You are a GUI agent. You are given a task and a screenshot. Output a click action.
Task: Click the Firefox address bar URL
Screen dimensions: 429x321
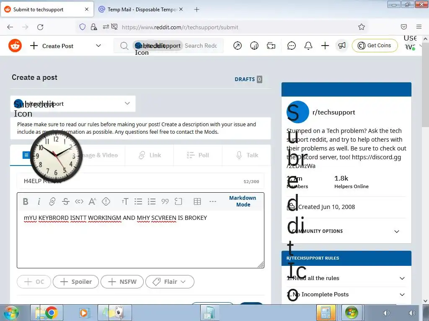180,27
